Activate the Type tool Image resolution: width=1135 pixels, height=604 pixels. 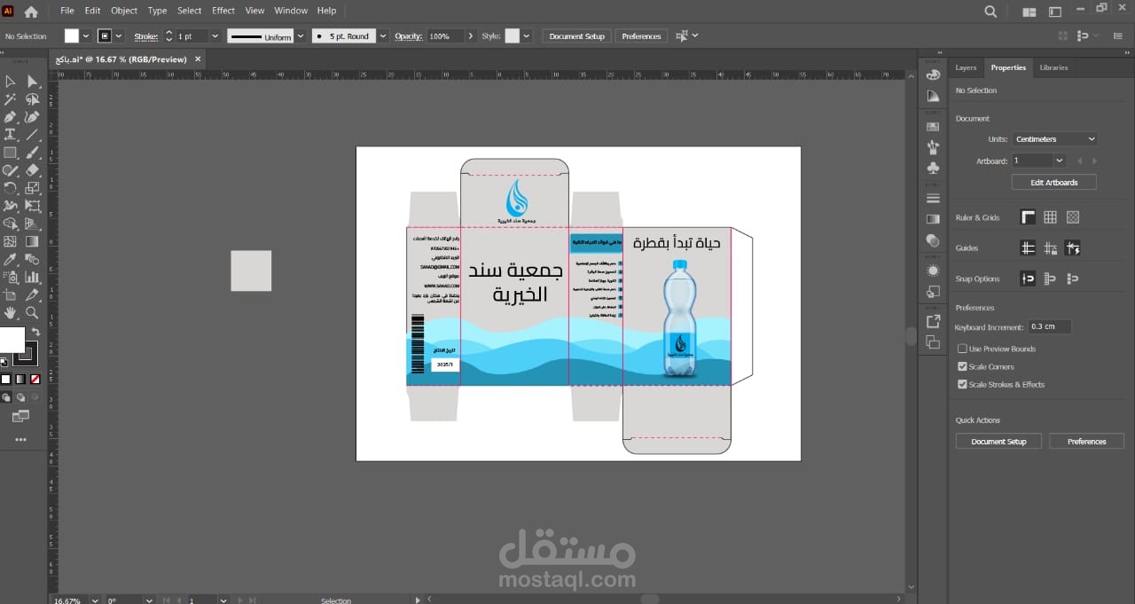coord(11,135)
